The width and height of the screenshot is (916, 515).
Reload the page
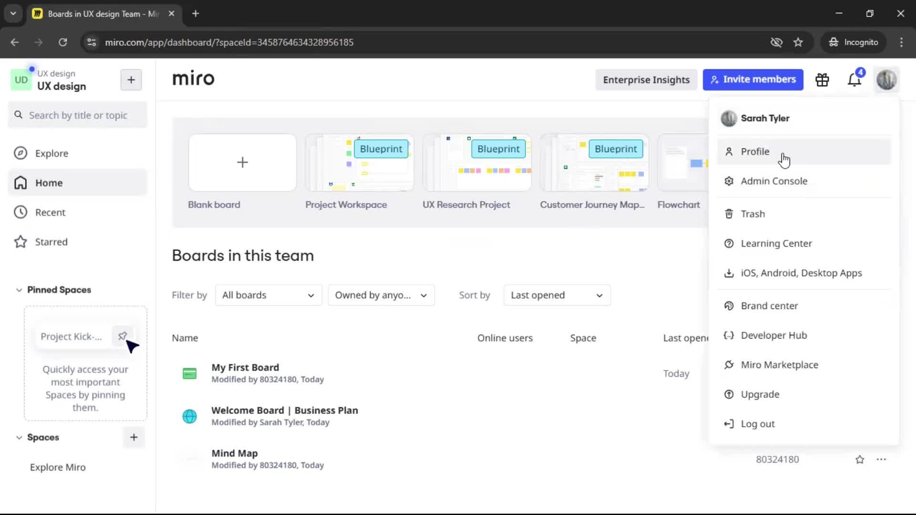point(62,42)
